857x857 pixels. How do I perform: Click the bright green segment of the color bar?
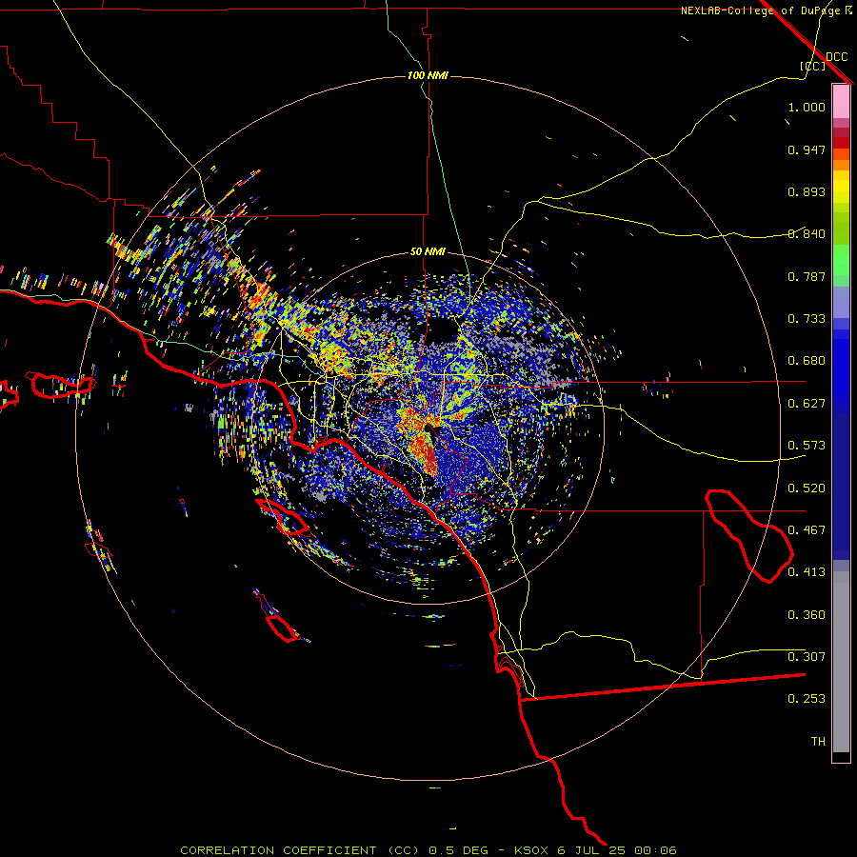click(841, 260)
